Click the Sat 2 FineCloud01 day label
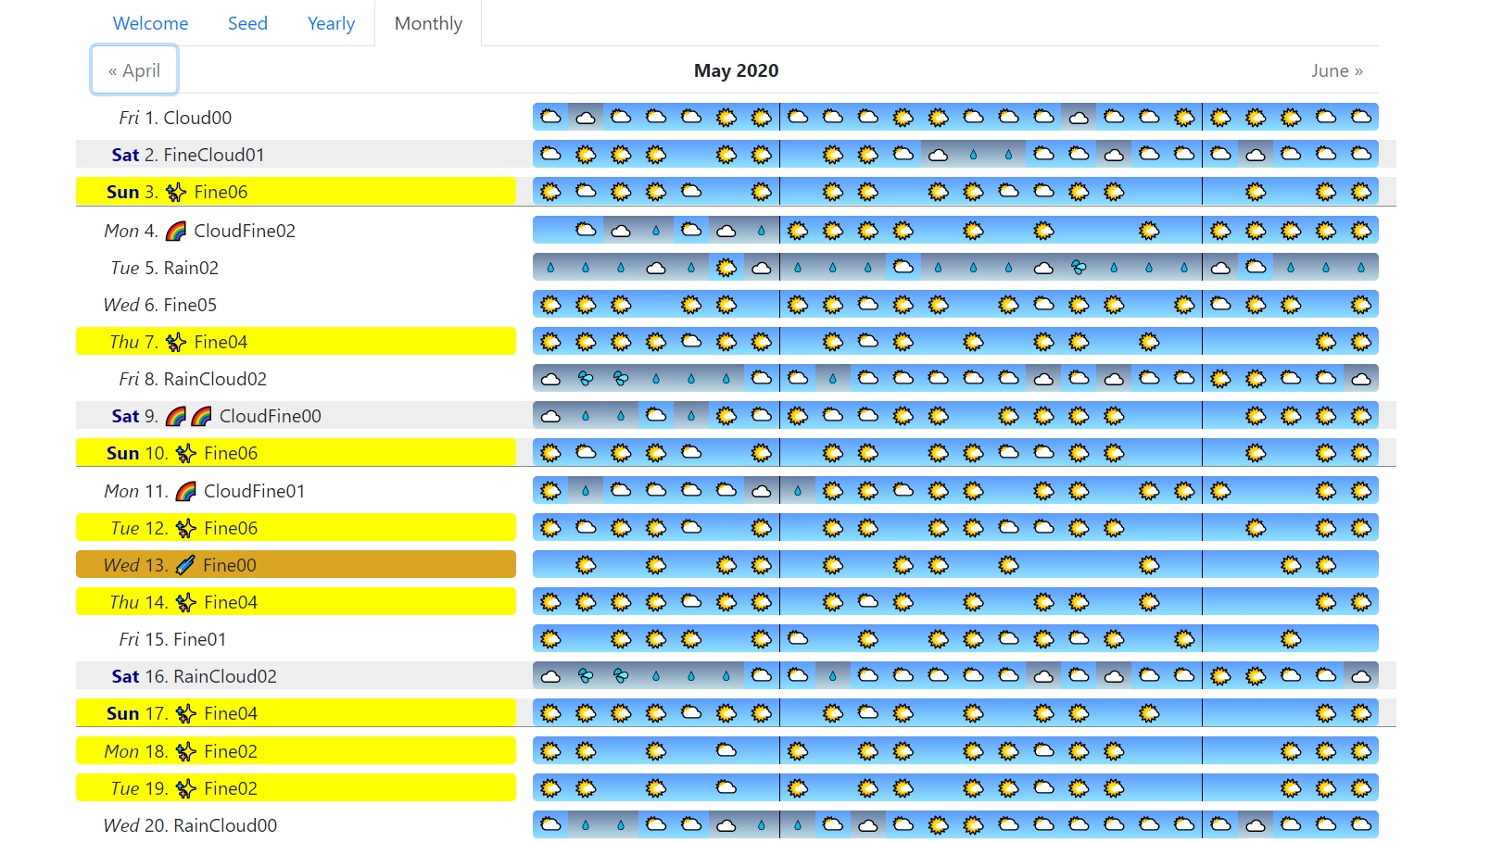1490x842 pixels. [188, 155]
